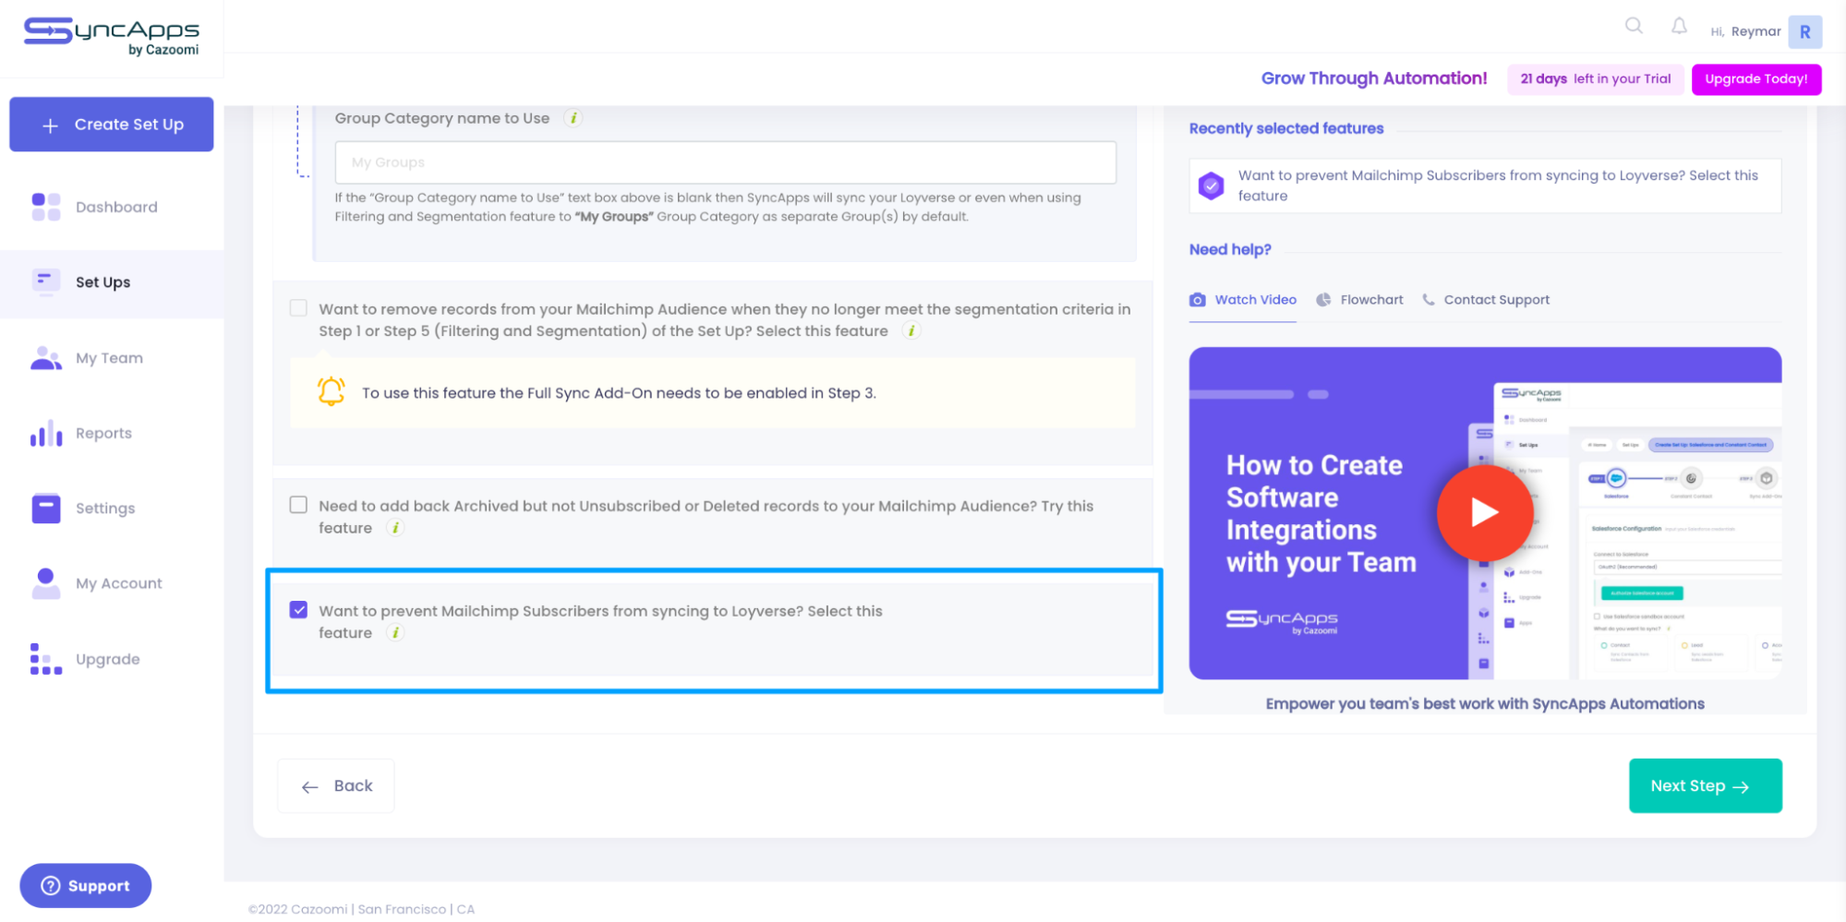
Task: Click the Next Step button
Action: (x=1705, y=786)
